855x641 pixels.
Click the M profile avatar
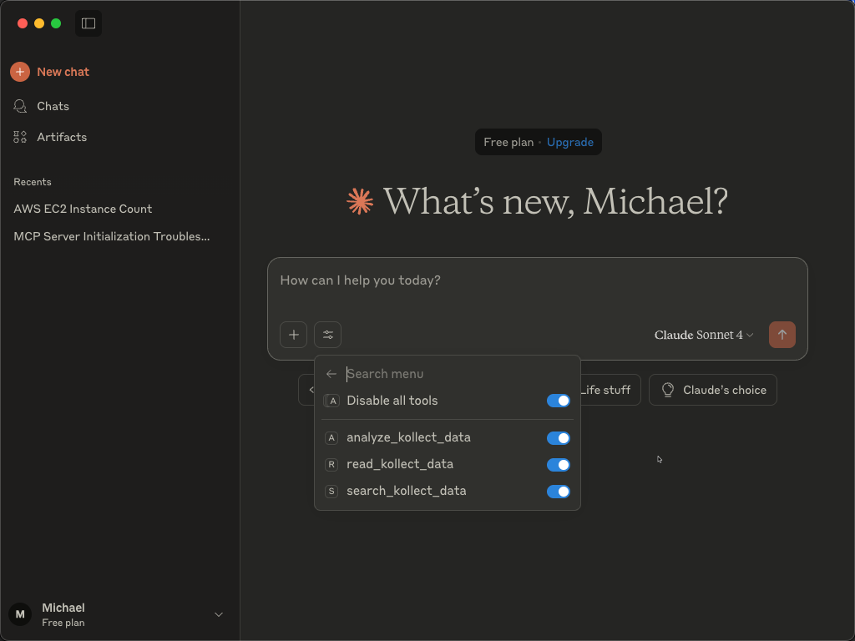(x=20, y=614)
